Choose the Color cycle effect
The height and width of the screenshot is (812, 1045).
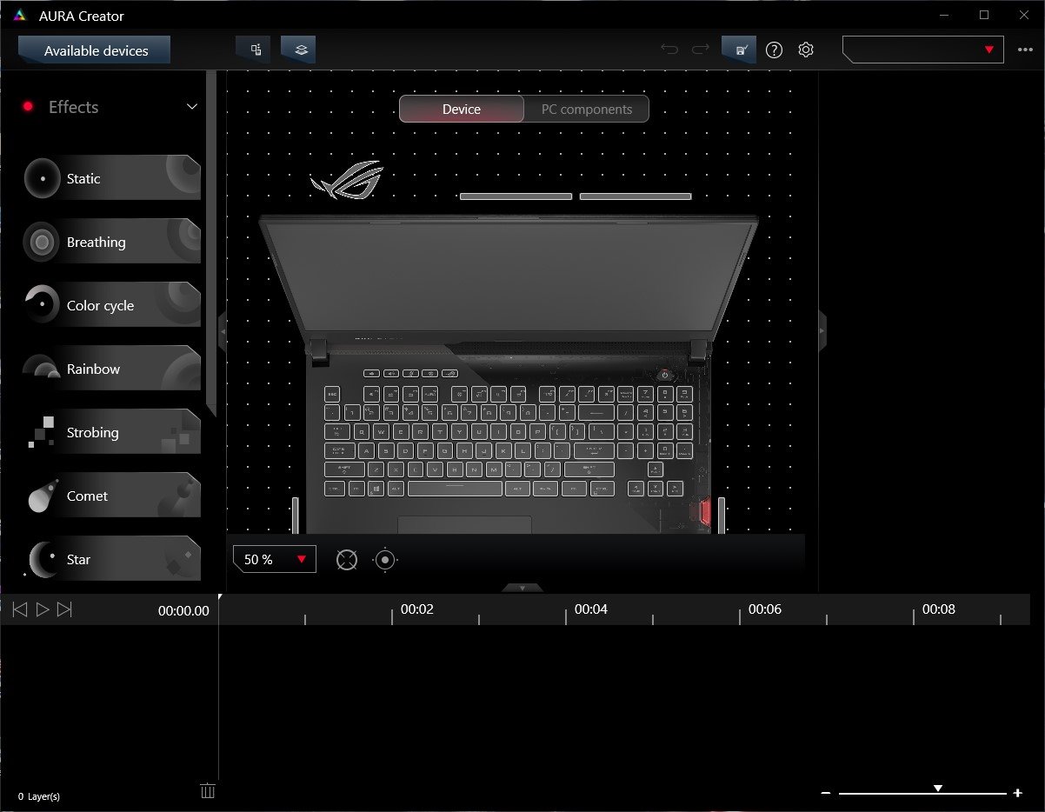tap(112, 305)
